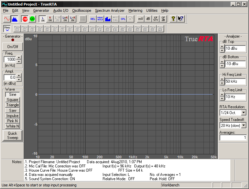
Task: Switch units to mV icon
Action: [x=141, y=19]
